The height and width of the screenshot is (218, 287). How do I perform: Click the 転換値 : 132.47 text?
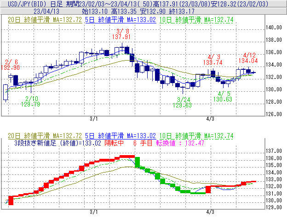point(180,143)
